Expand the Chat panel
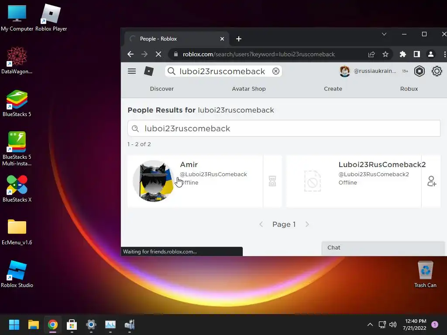The height and width of the screenshot is (335, 447). (383, 248)
